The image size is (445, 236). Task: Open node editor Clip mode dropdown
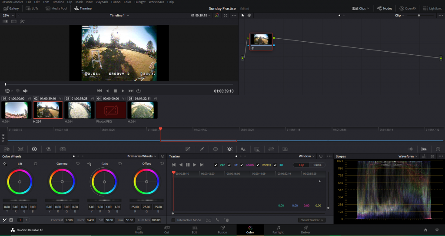400,15
